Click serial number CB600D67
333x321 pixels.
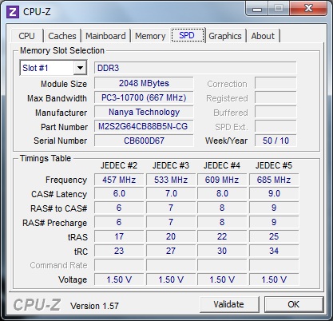[x=144, y=141]
